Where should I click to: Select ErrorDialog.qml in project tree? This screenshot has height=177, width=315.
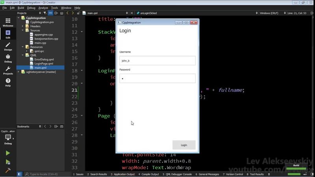point(44,59)
